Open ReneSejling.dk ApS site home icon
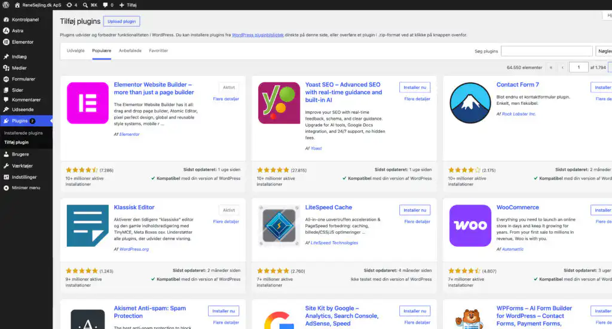Screen dimensions: 612x329 click(x=17, y=5)
